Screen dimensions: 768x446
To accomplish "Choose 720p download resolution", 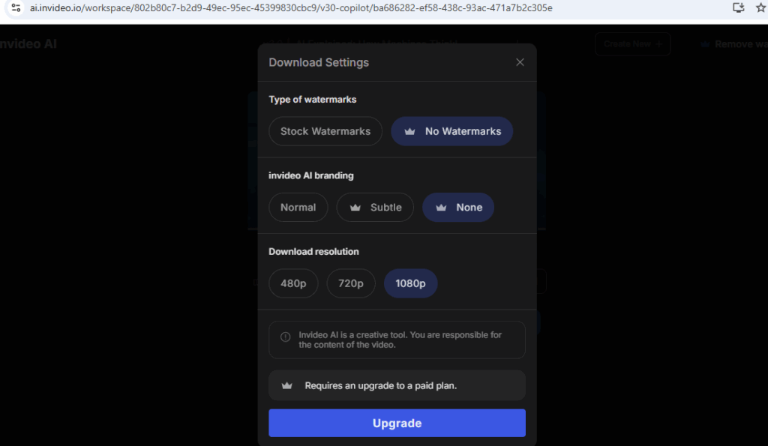I will tap(351, 283).
